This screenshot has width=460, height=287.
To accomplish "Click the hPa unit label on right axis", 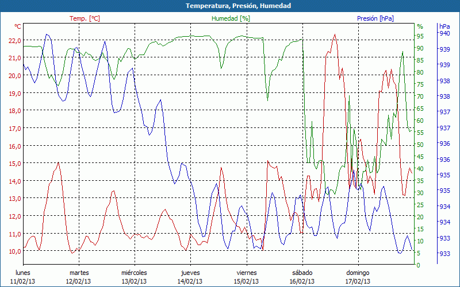I will click(444, 26).
